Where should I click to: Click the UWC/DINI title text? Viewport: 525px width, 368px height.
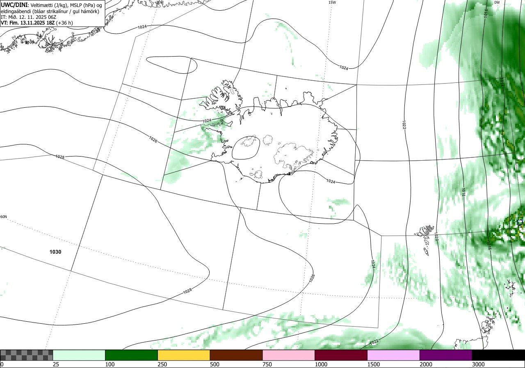[x=14, y=5]
